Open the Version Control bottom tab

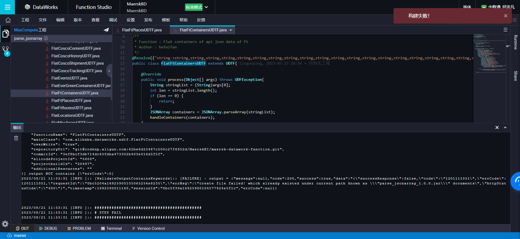(148, 228)
